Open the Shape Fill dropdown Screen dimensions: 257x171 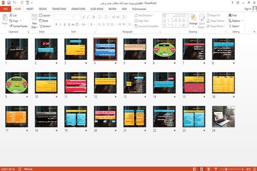pos(214,15)
